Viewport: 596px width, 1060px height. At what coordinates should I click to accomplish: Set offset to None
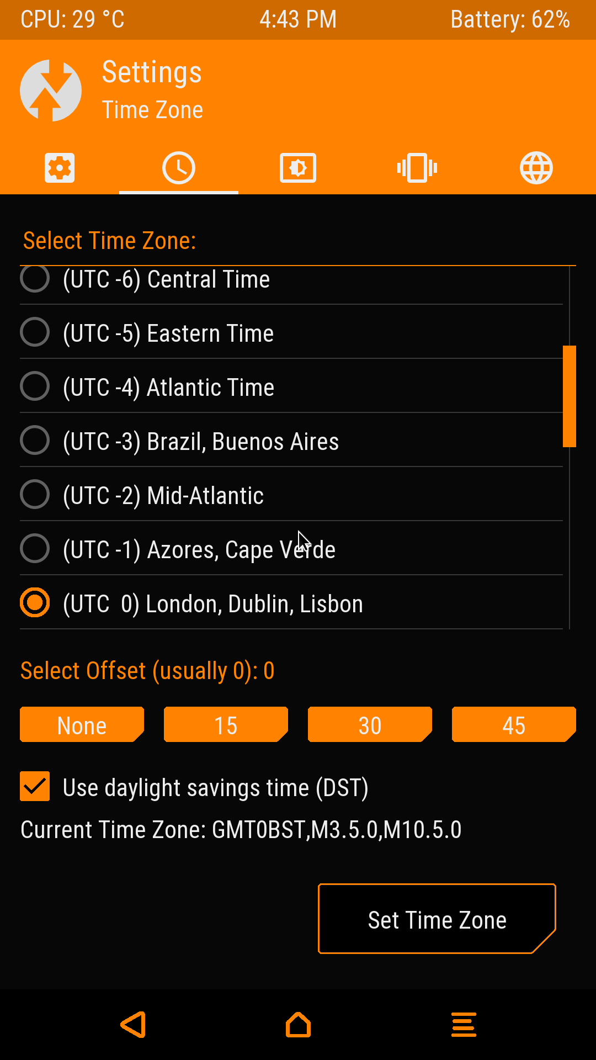coord(82,725)
